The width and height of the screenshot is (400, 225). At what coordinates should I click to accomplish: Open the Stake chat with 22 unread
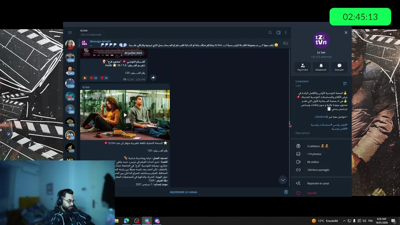(x=70, y=135)
